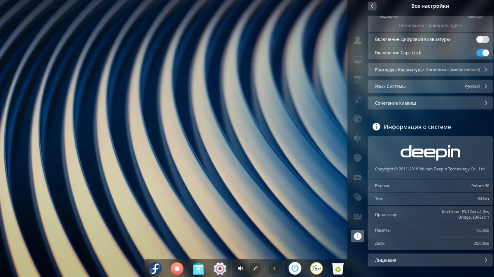Enable the Включение Цифровой Клавиатуры toggle
Screen dimensions: 494x277
click(x=482, y=39)
